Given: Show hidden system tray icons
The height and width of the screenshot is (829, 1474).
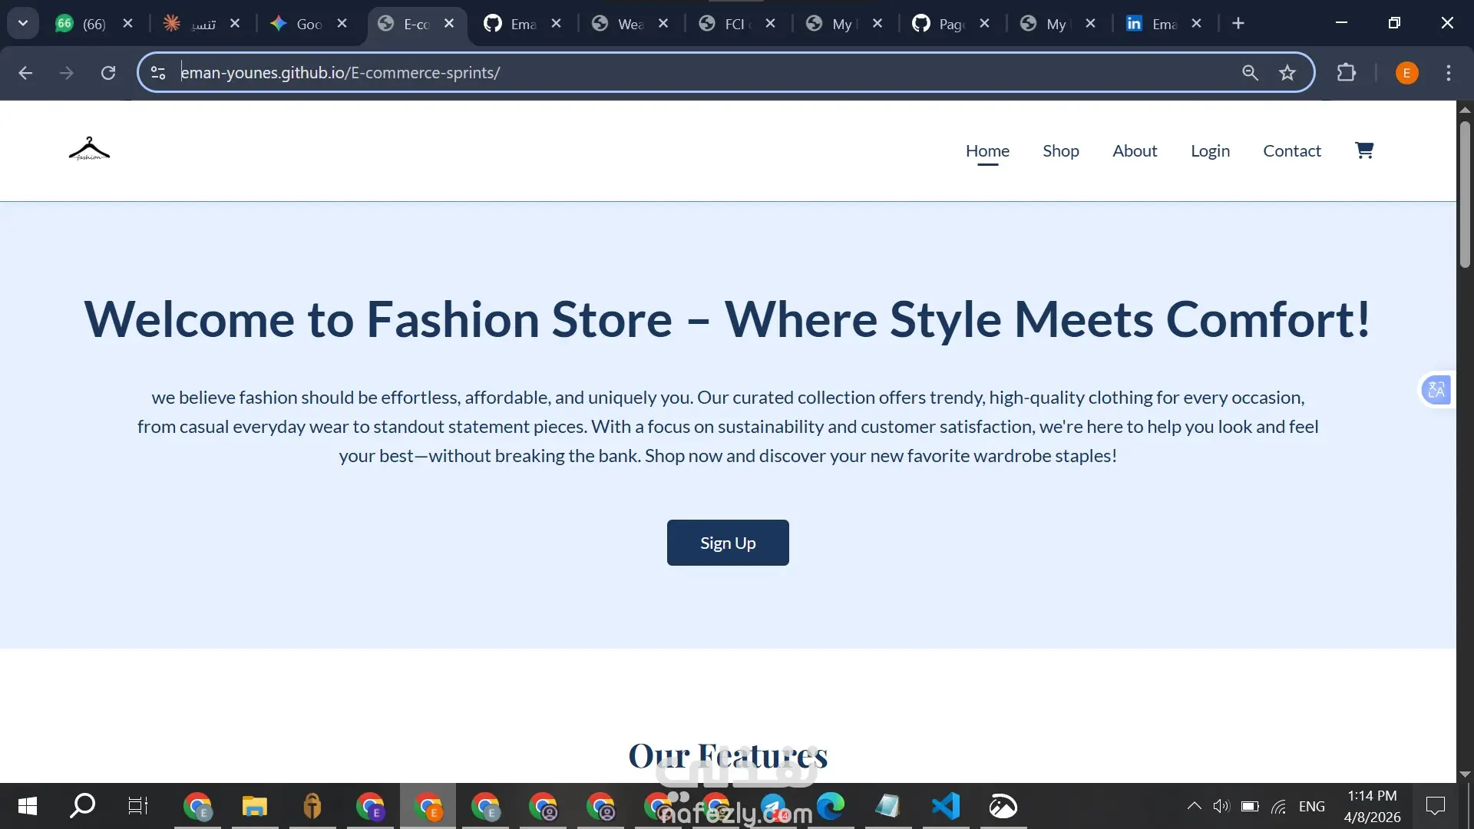Looking at the screenshot, I should click(1194, 806).
